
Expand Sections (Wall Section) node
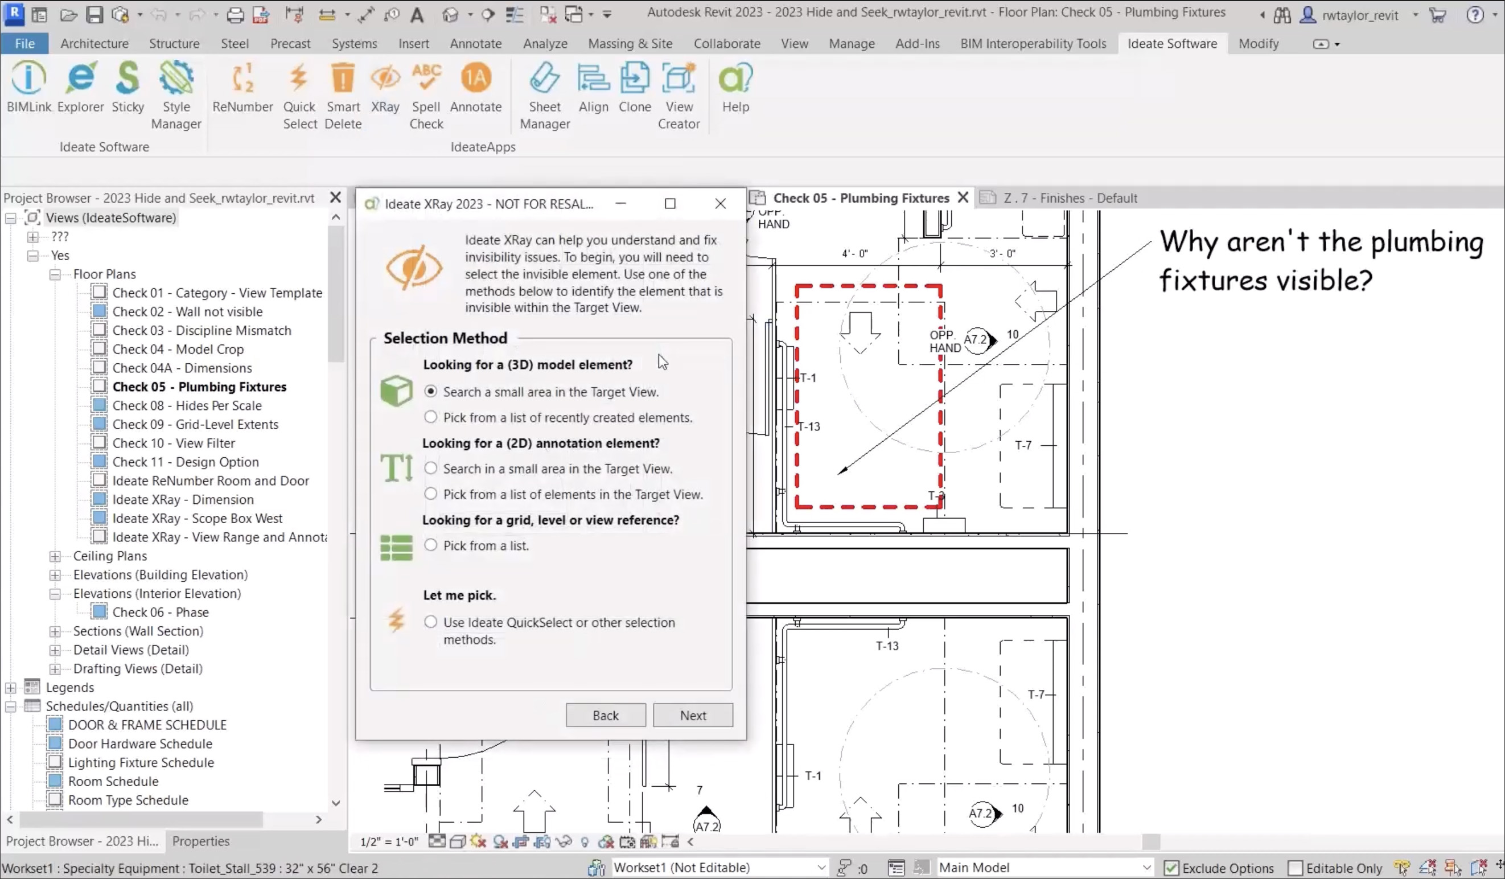[55, 632]
